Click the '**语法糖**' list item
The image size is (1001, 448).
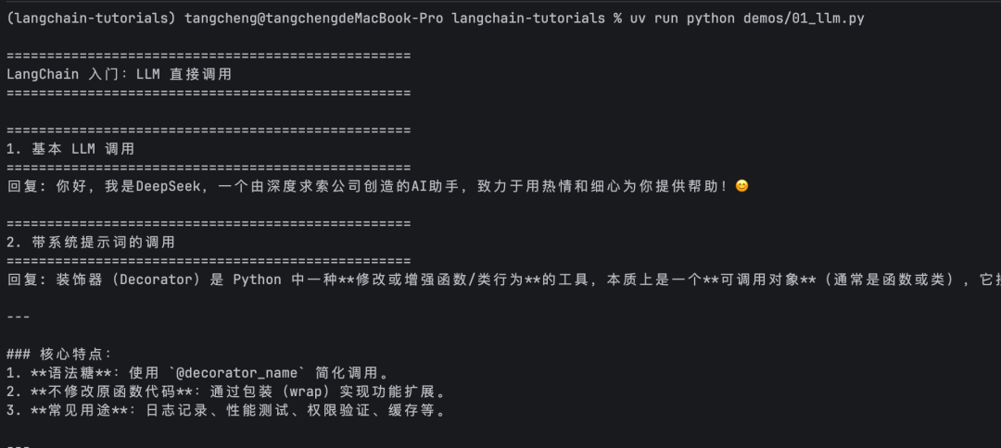(x=67, y=373)
